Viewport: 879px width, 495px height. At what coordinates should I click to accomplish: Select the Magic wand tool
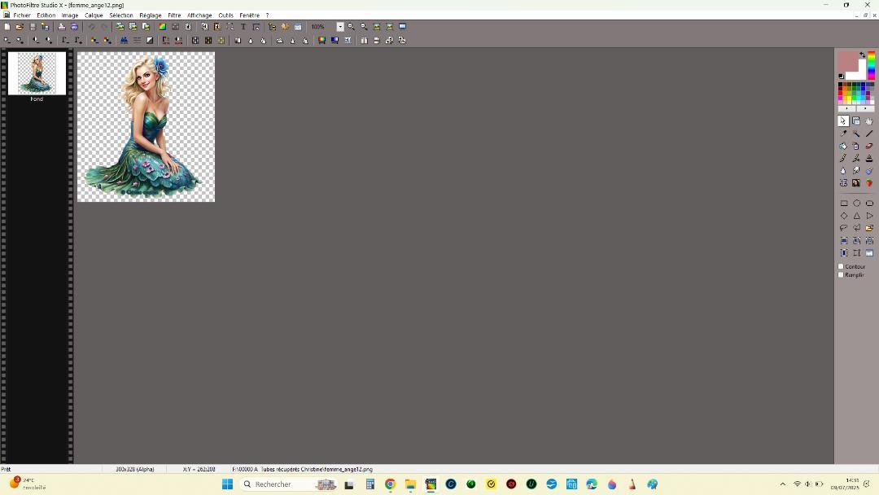(856, 134)
